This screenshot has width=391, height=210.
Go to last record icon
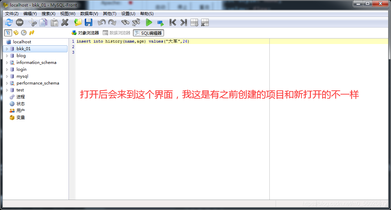coord(184,23)
